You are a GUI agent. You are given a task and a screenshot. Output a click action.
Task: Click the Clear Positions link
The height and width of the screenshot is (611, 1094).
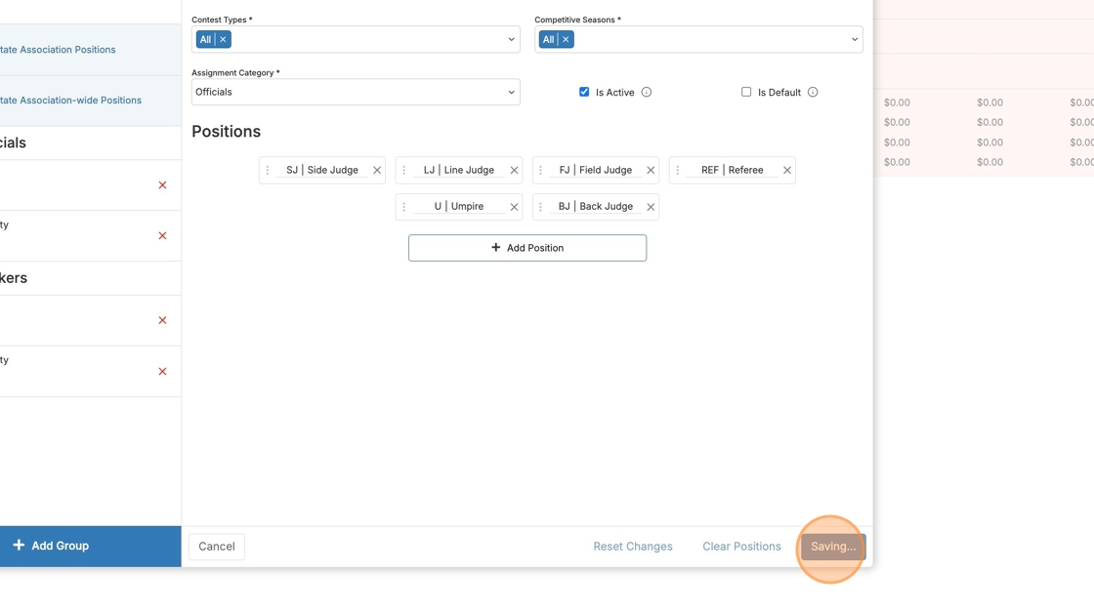click(x=741, y=547)
